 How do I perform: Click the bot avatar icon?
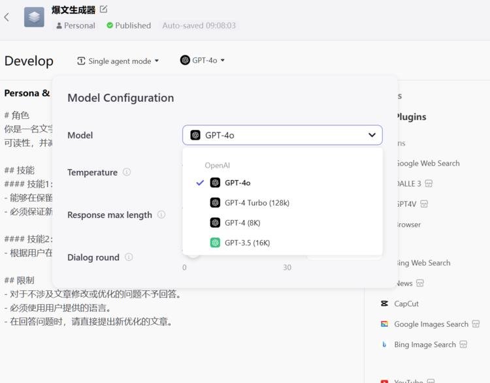tap(34, 17)
